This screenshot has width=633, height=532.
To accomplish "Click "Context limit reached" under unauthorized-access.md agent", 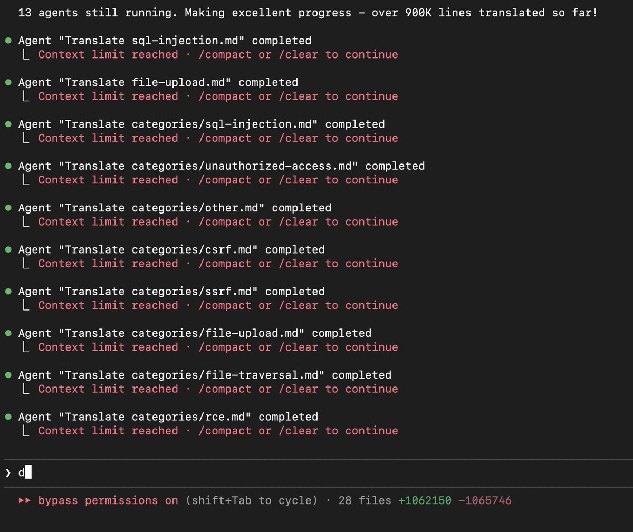I will click(108, 180).
